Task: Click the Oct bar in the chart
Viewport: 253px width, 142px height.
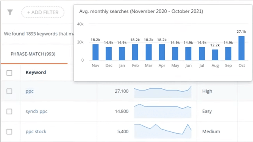Action: [x=241, y=48]
